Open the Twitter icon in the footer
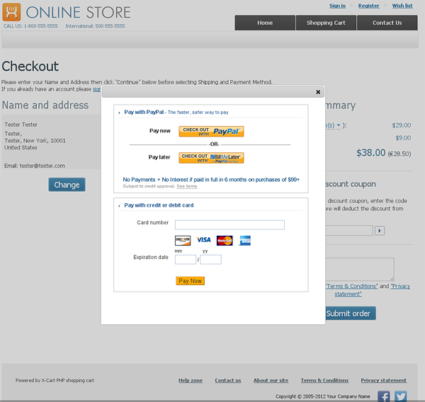 (x=401, y=396)
